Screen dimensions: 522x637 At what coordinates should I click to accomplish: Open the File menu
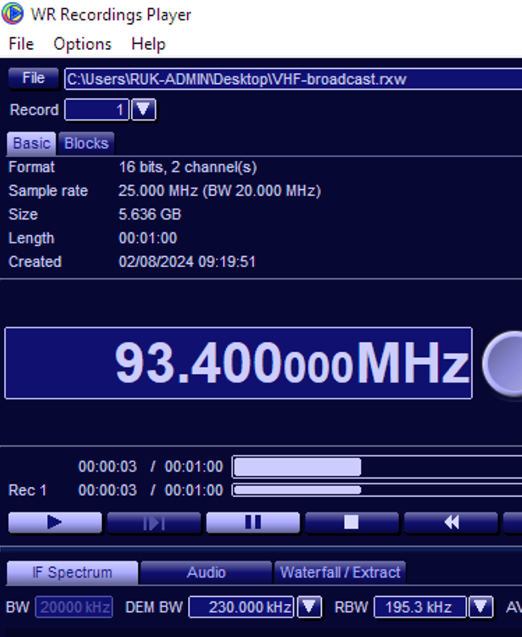pyautogui.click(x=21, y=44)
